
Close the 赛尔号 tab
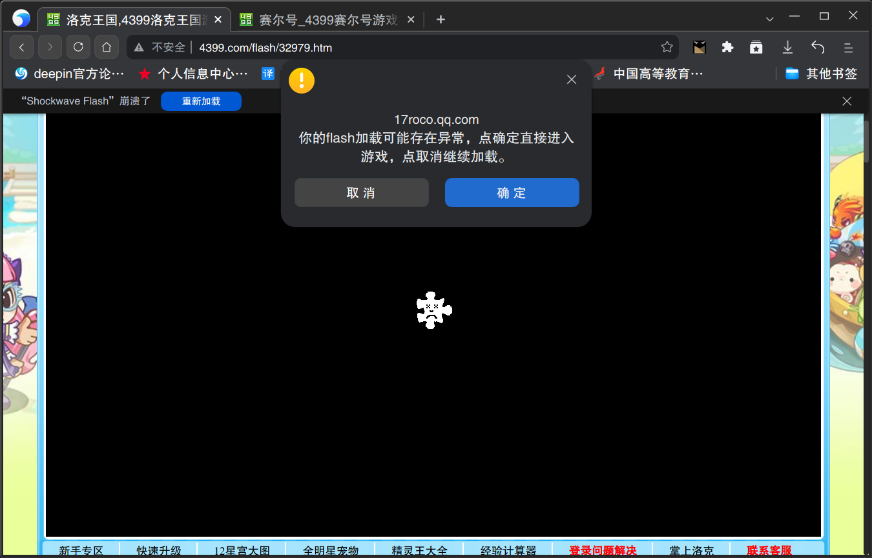(410, 19)
